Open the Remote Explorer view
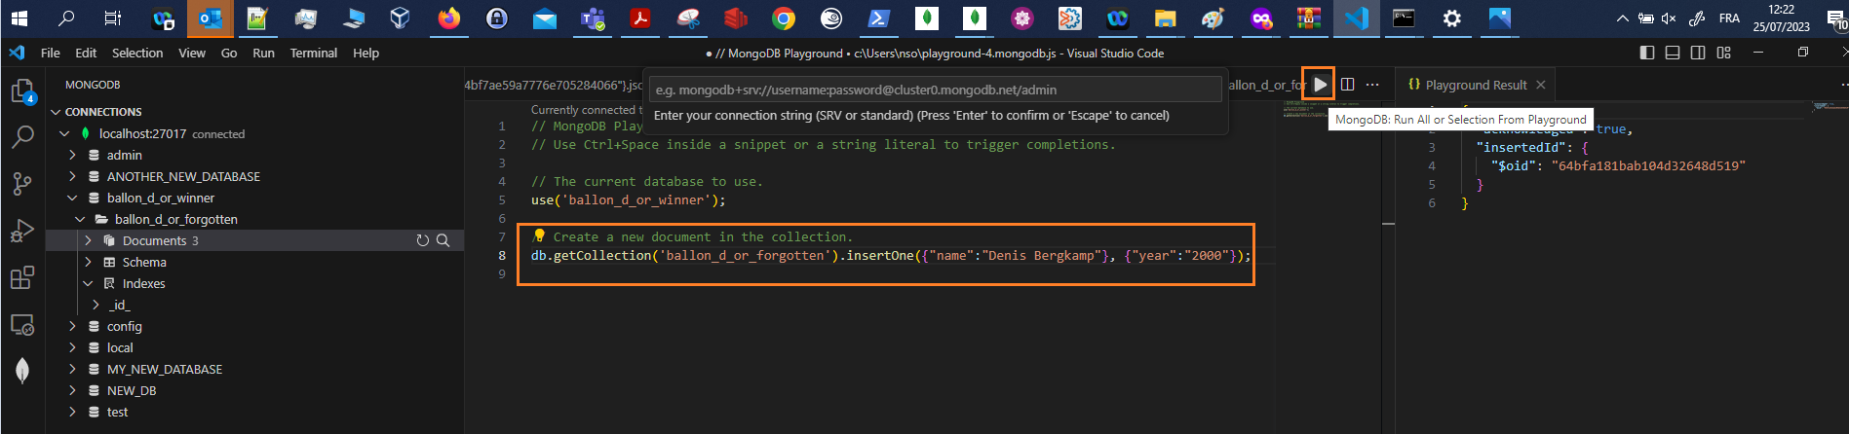 coord(22,324)
